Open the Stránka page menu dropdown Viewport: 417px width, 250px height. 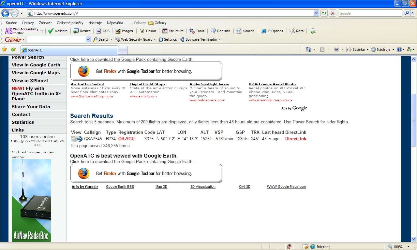[367, 50]
